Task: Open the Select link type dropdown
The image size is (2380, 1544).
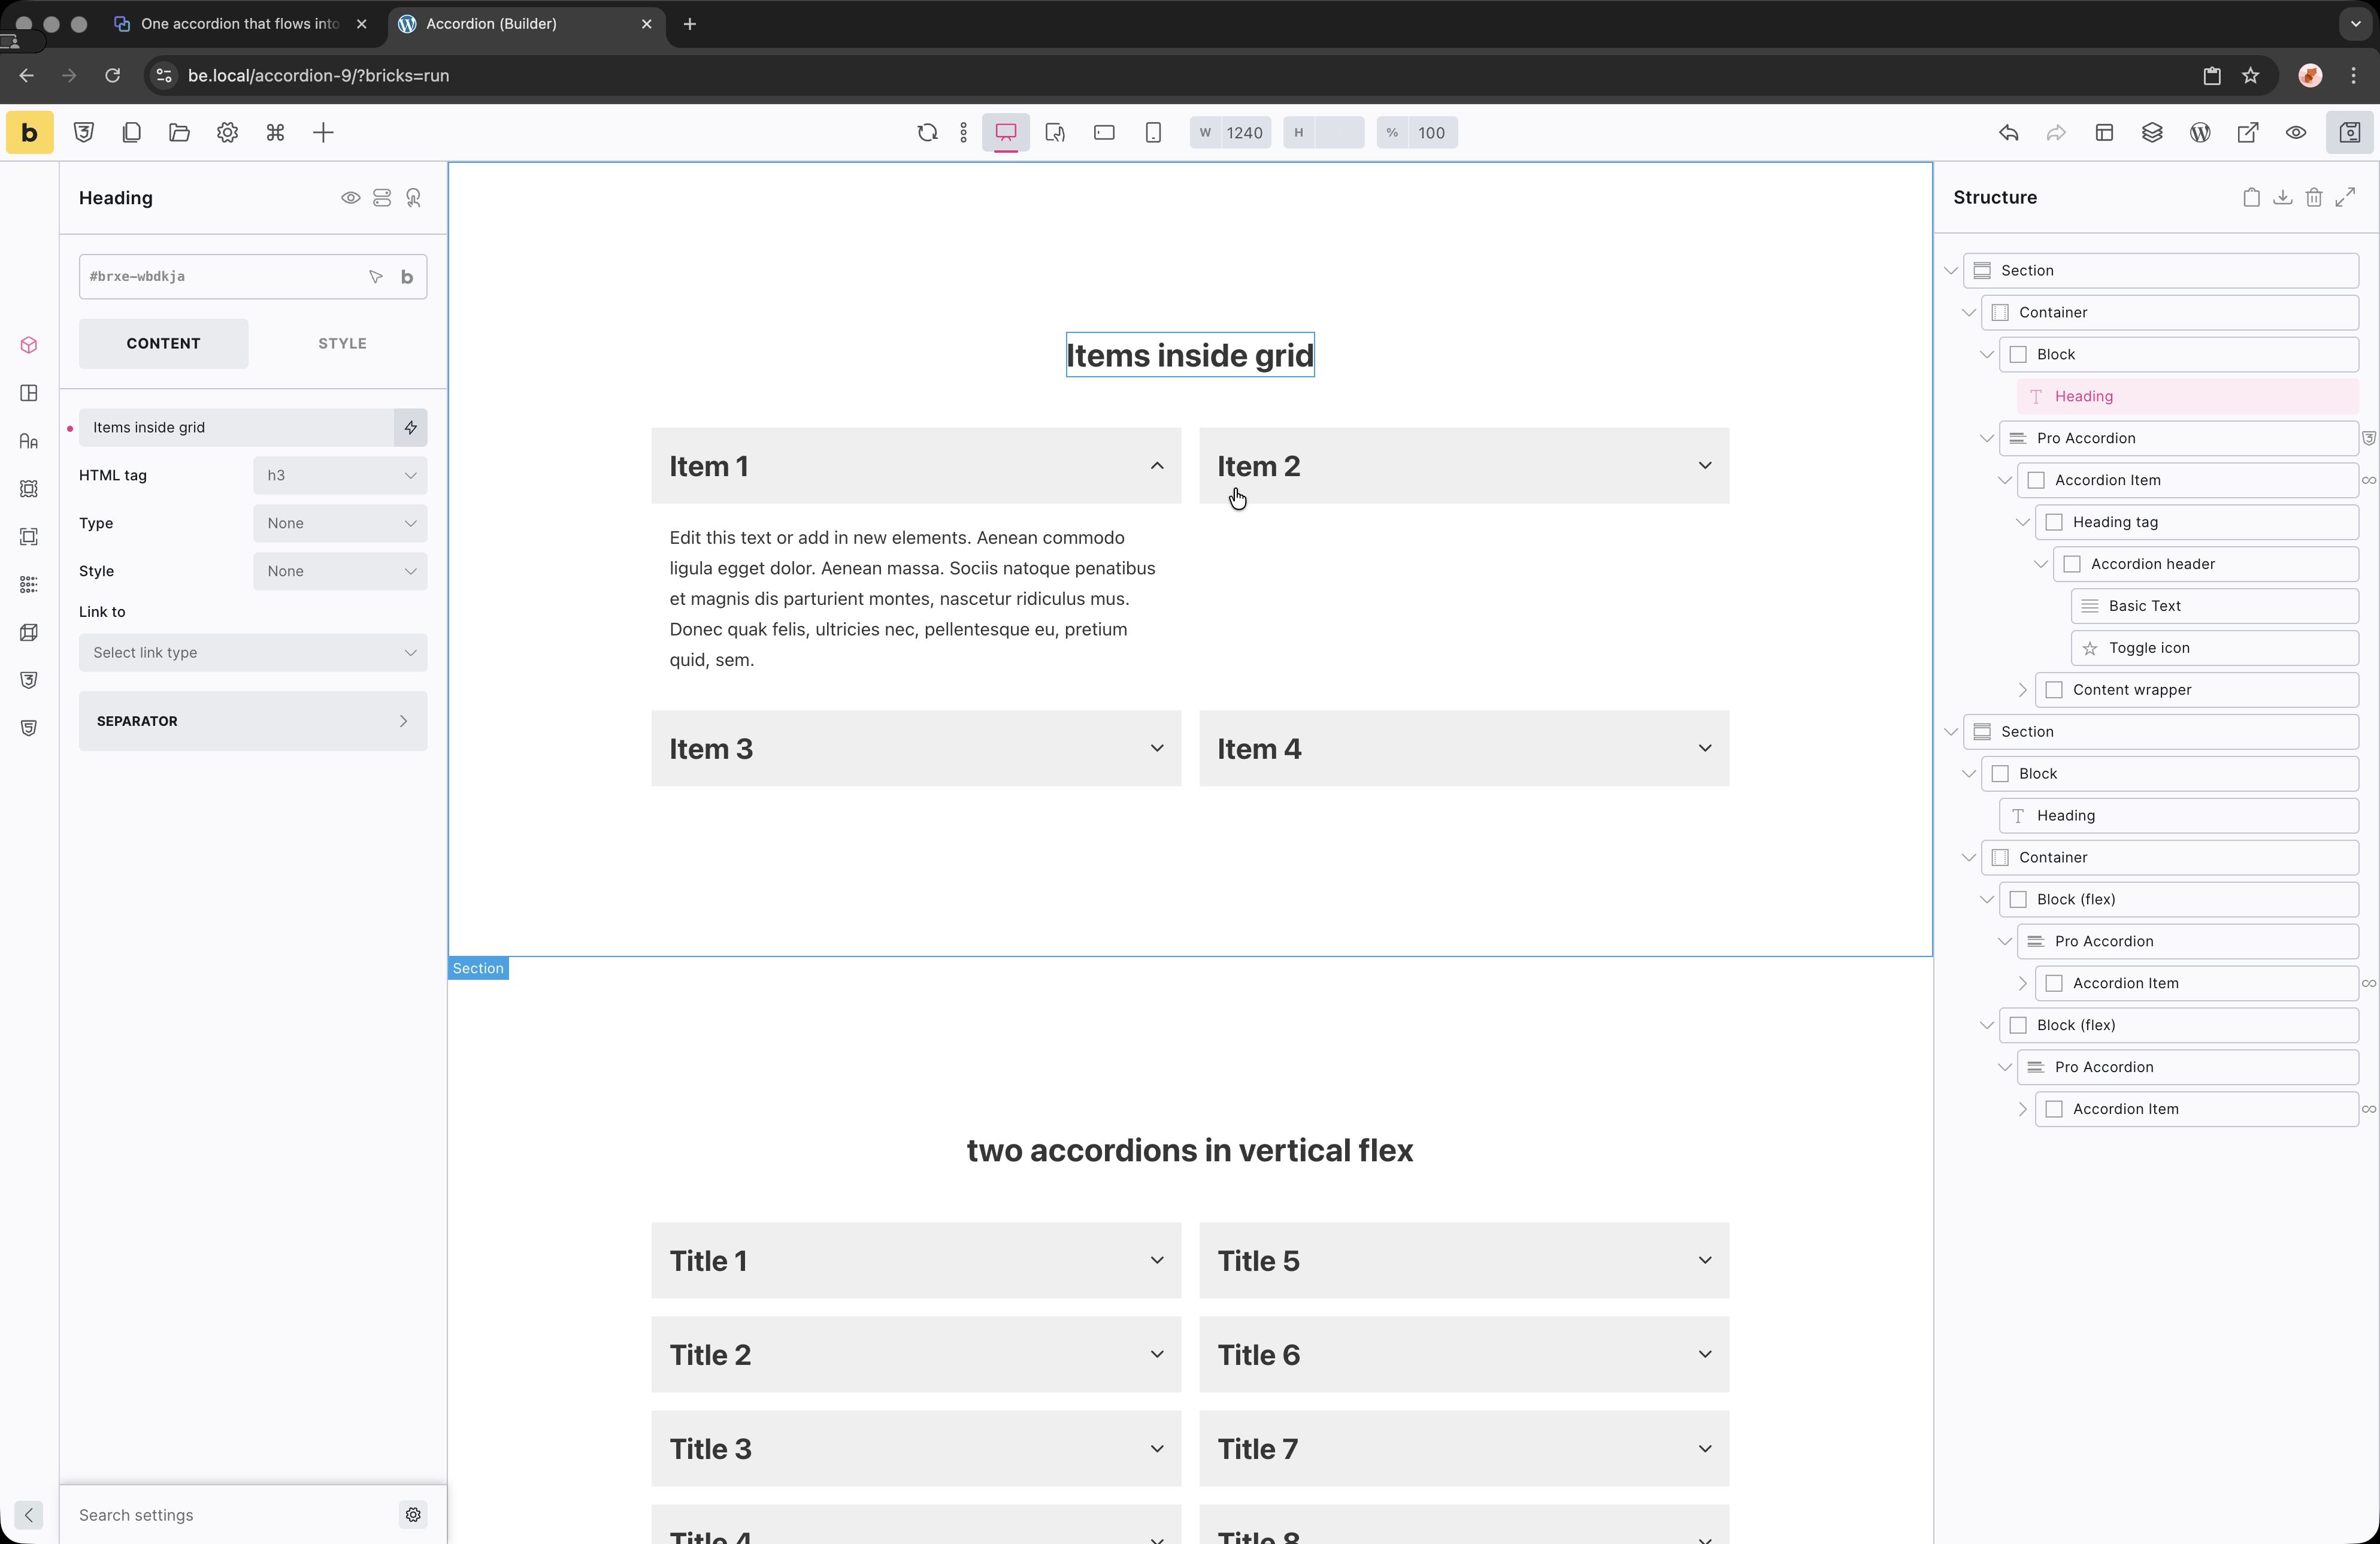Action: (x=253, y=653)
